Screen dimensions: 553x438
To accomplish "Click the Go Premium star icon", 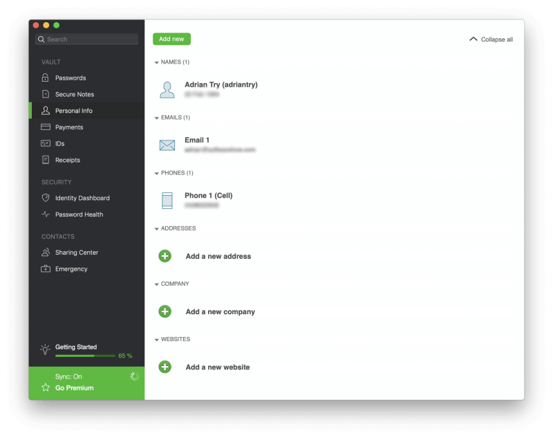I will point(46,387).
